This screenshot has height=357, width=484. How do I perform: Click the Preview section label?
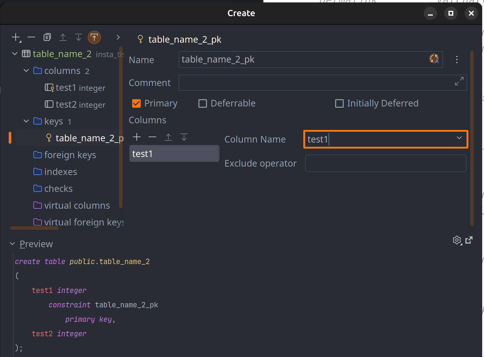click(x=36, y=244)
